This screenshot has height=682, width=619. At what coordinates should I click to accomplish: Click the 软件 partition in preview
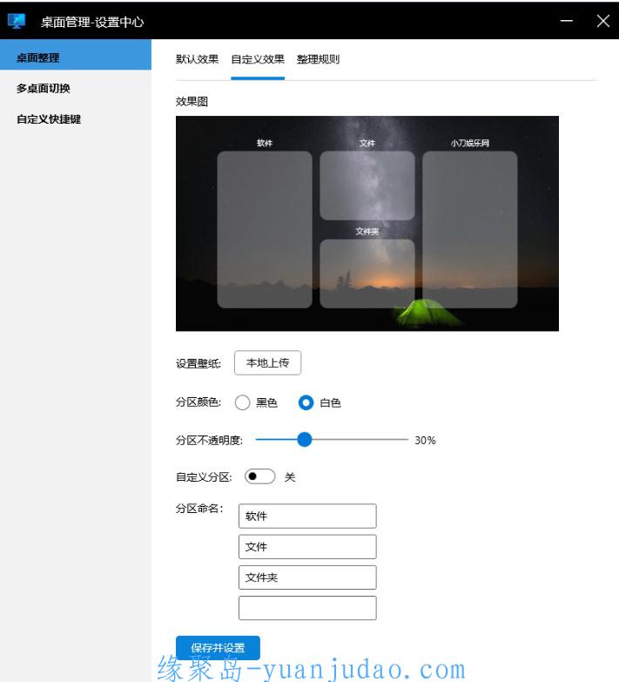coord(265,230)
